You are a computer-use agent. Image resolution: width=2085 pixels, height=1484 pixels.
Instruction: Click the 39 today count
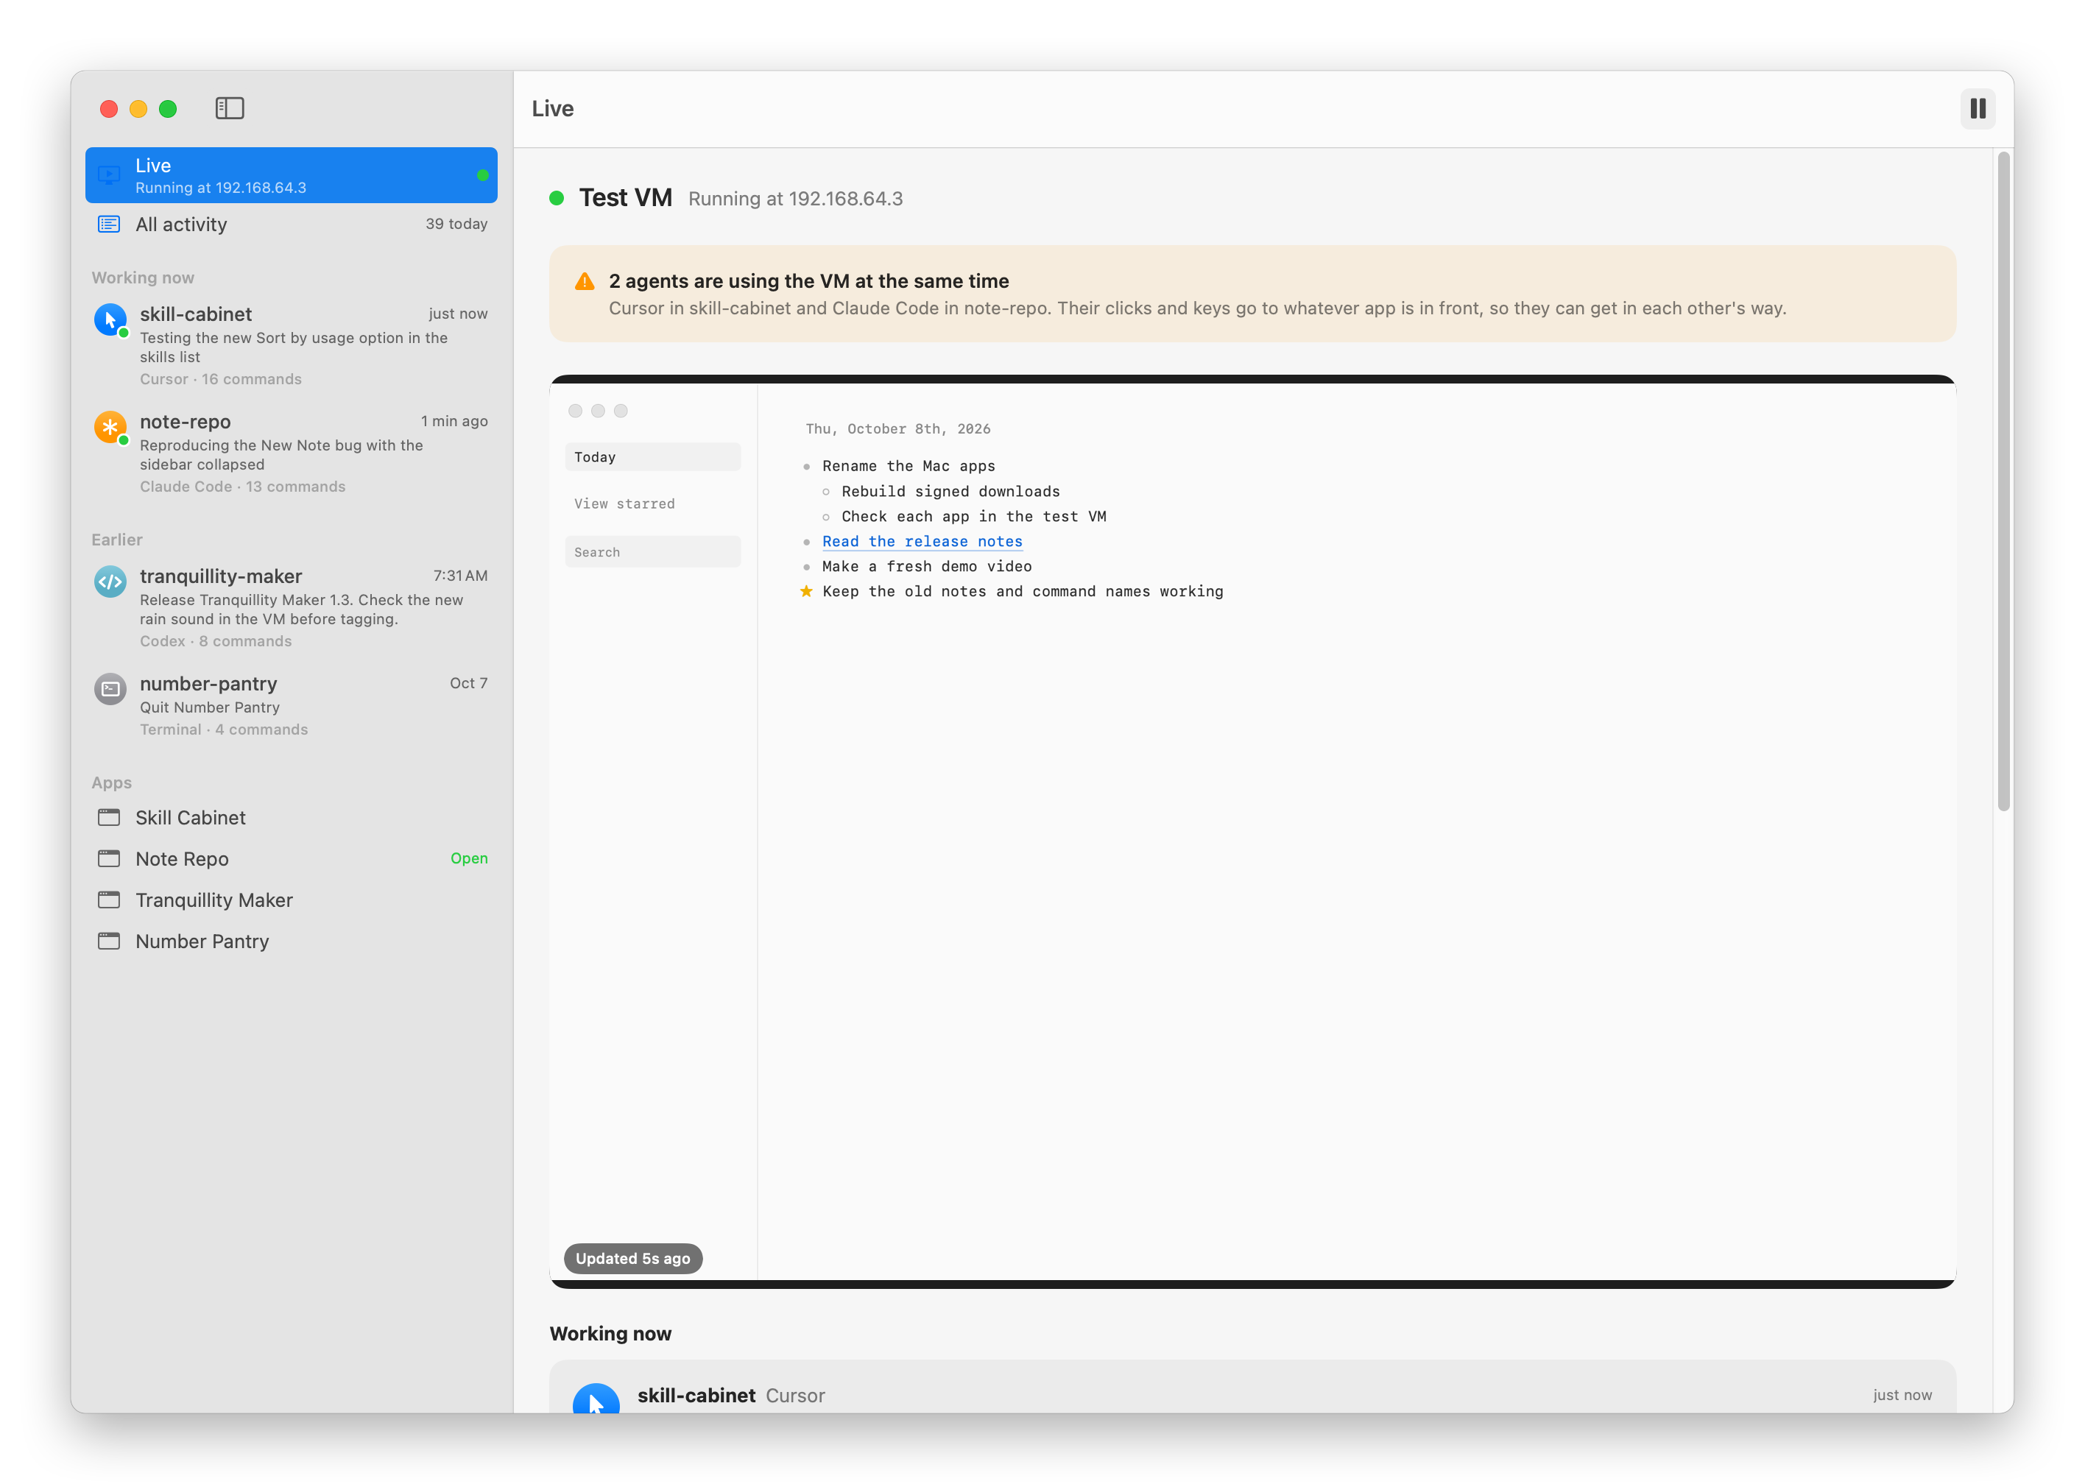(x=457, y=225)
